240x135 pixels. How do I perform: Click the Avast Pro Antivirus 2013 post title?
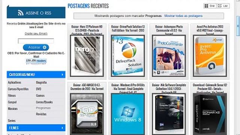tap(210, 30)
